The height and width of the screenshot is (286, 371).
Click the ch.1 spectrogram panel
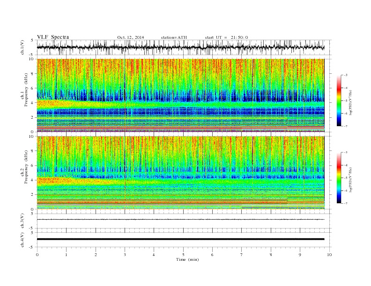[x=180, y=95]
